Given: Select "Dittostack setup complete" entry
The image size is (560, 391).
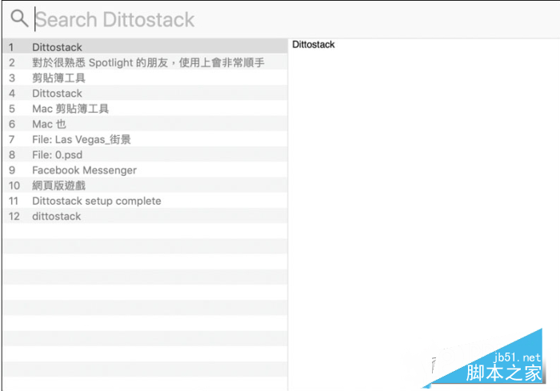Looking at the screenshot, I should [x=145, y=201].
